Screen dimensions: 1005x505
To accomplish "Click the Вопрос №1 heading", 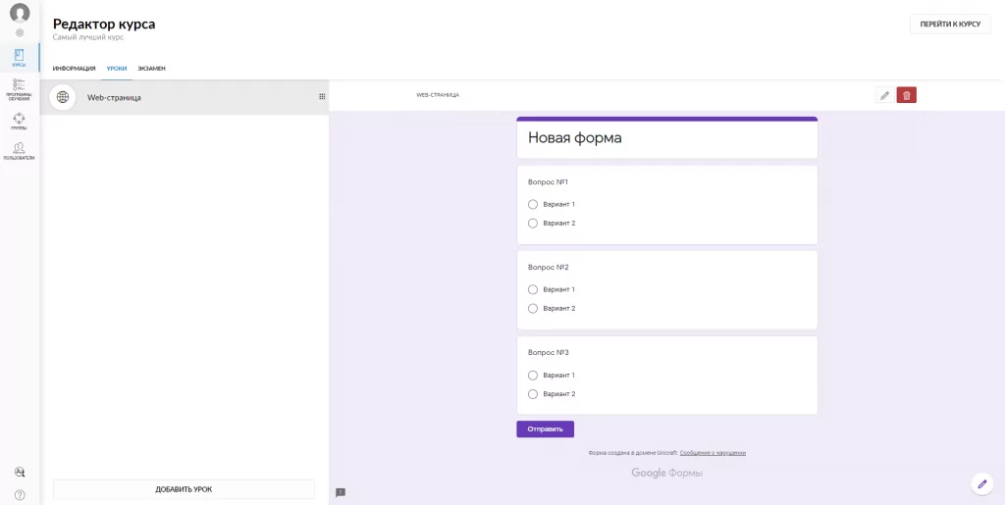I will (548, 182).
